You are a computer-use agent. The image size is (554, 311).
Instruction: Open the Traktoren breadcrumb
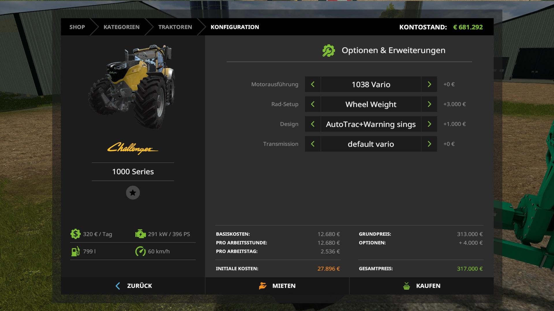pyautogui.click(x=175, y=27)
